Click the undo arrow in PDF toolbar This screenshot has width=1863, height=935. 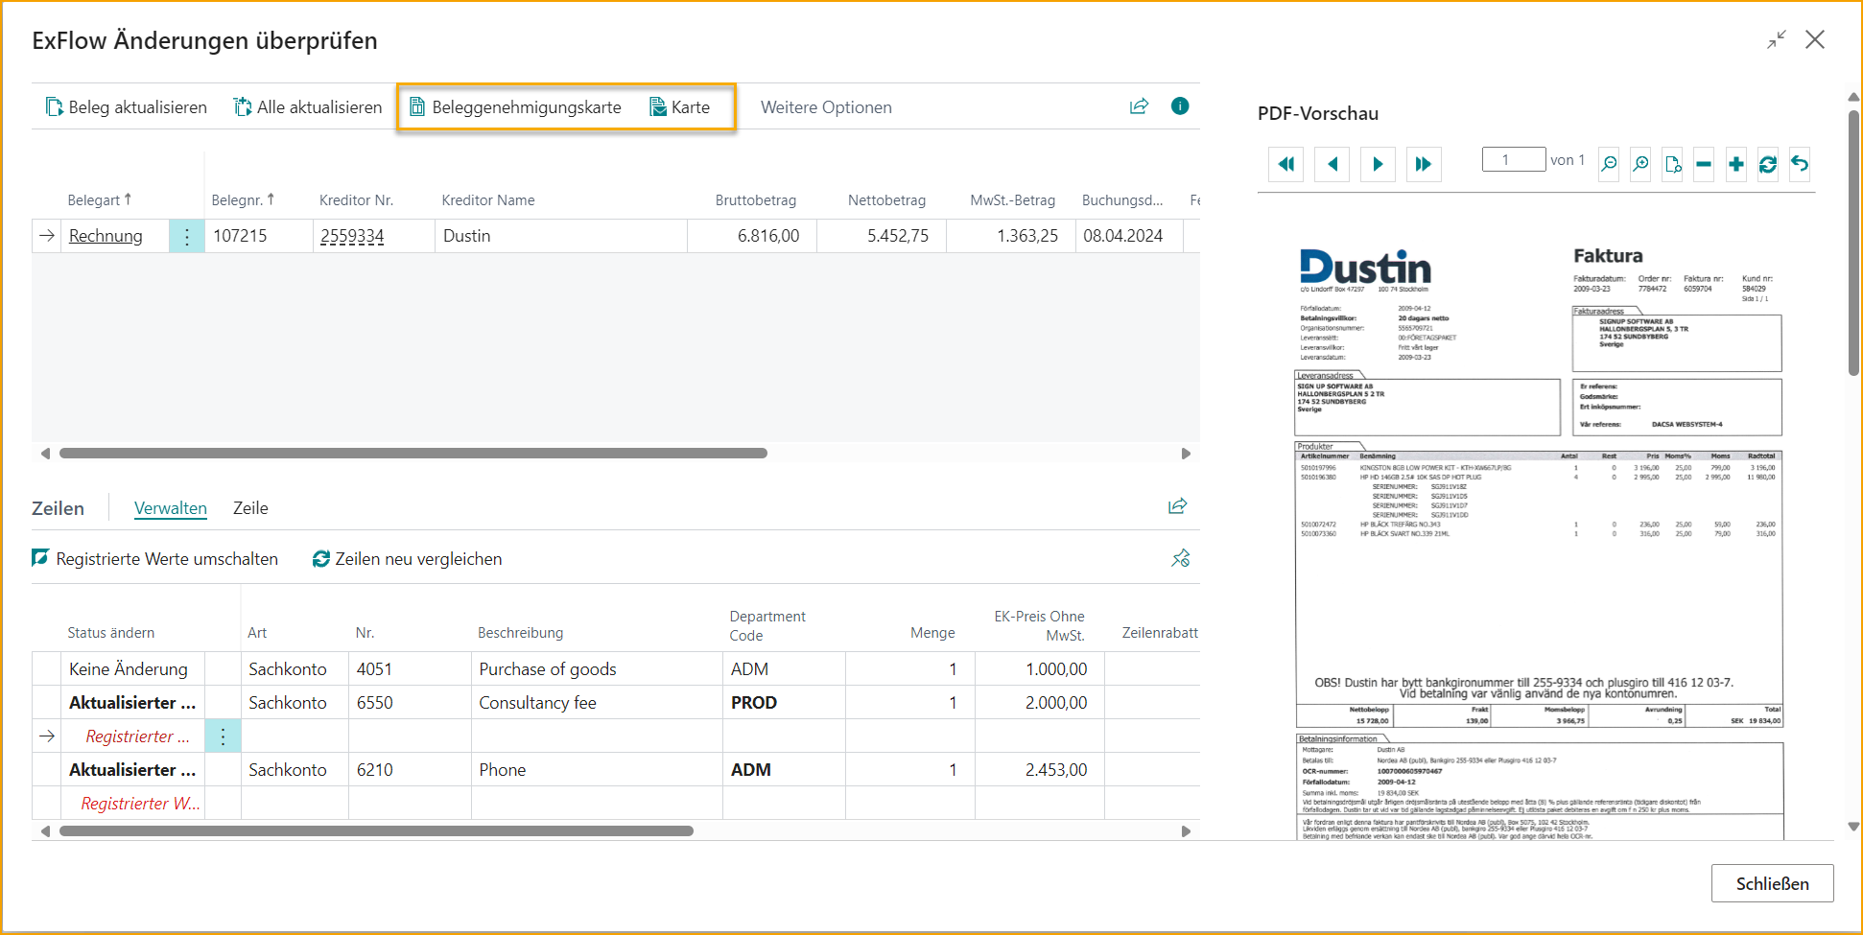(x=1800, y=164)
